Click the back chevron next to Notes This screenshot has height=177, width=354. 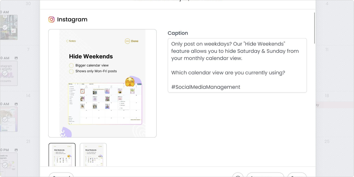click(x=67, y=41)
